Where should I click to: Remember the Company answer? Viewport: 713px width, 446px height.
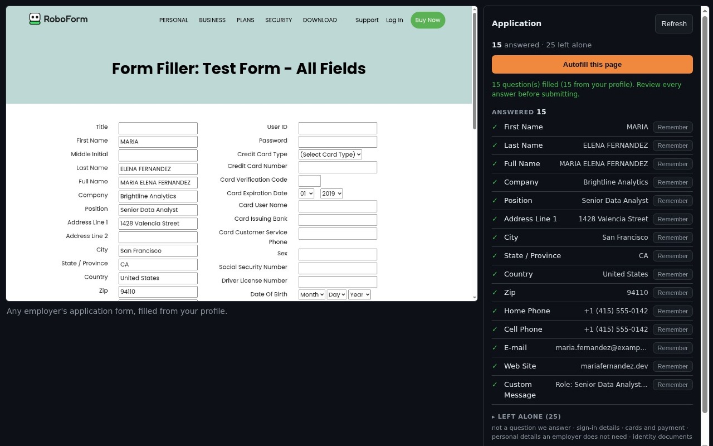coord(672,182)
